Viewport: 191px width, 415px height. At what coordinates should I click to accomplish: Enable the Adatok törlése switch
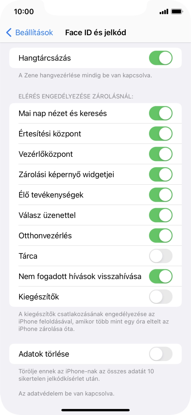pyautogui.click(x=160, y=354)
